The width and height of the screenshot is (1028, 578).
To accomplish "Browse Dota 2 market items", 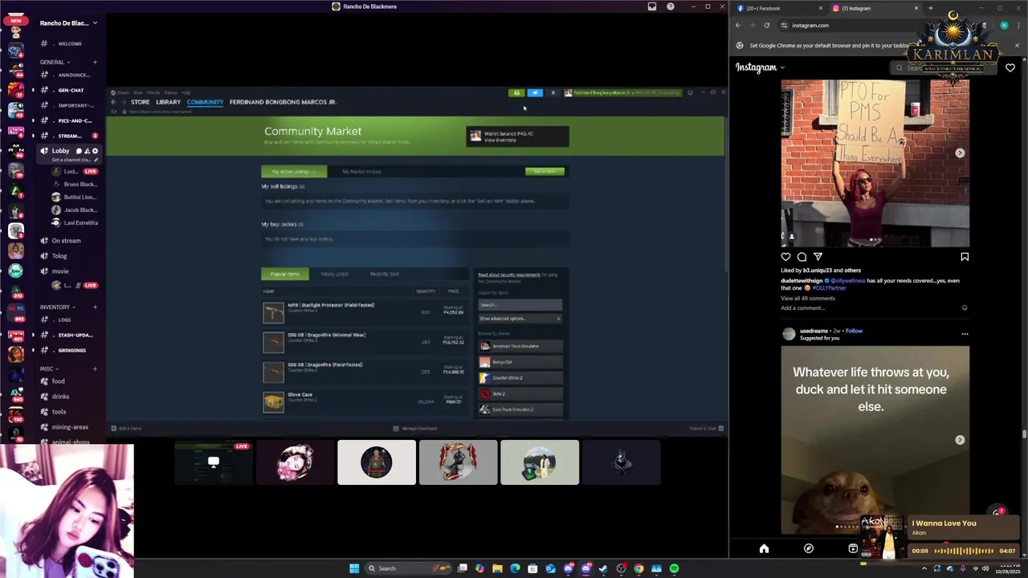I will point(520,393).
